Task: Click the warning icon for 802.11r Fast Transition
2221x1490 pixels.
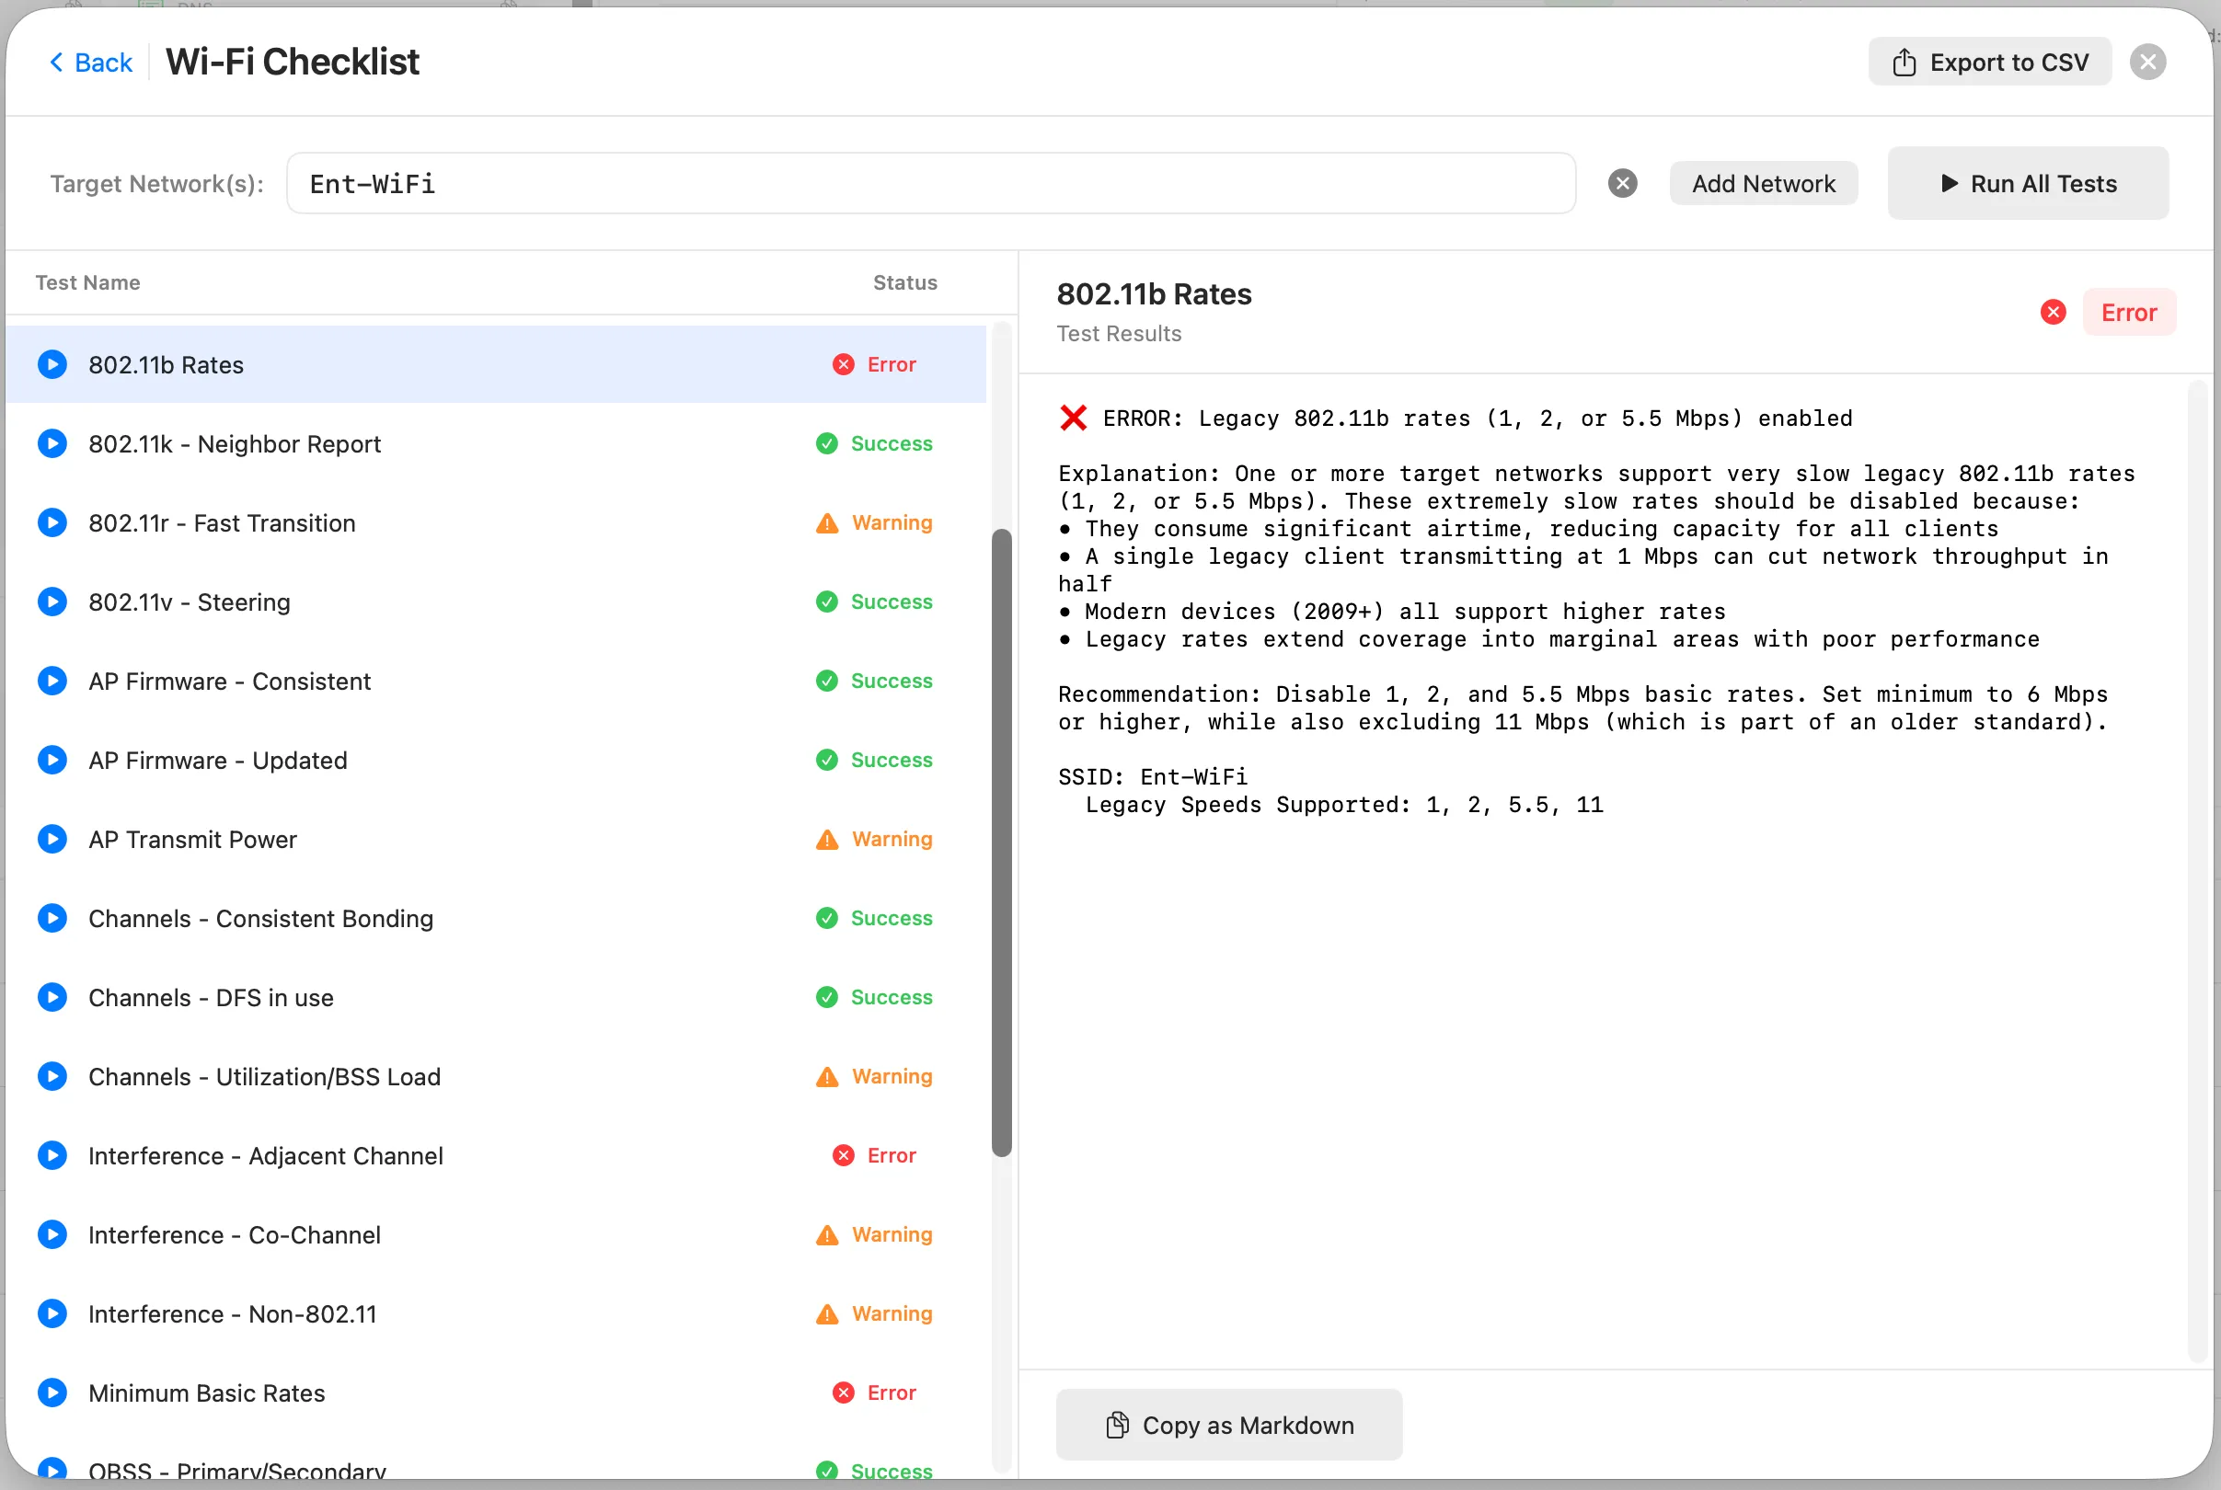Action: (826, 522)
